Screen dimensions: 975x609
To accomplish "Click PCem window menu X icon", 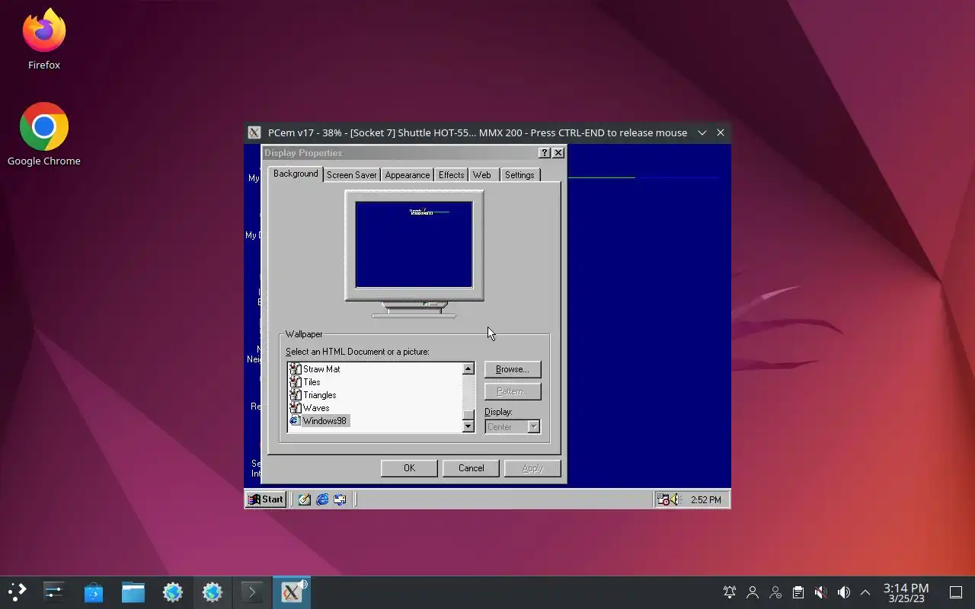I will pyautogui.click(x=254, y=132).
